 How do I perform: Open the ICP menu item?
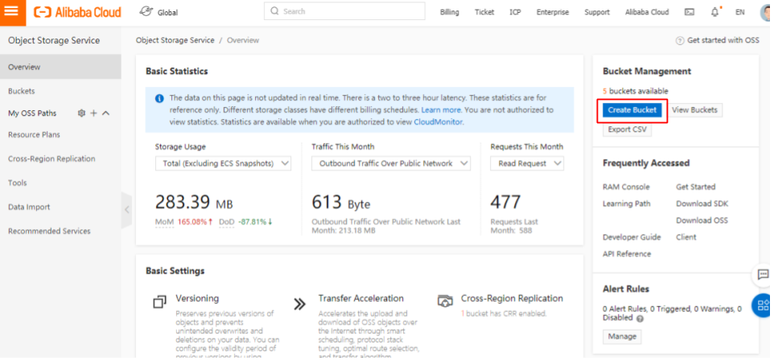515,12
